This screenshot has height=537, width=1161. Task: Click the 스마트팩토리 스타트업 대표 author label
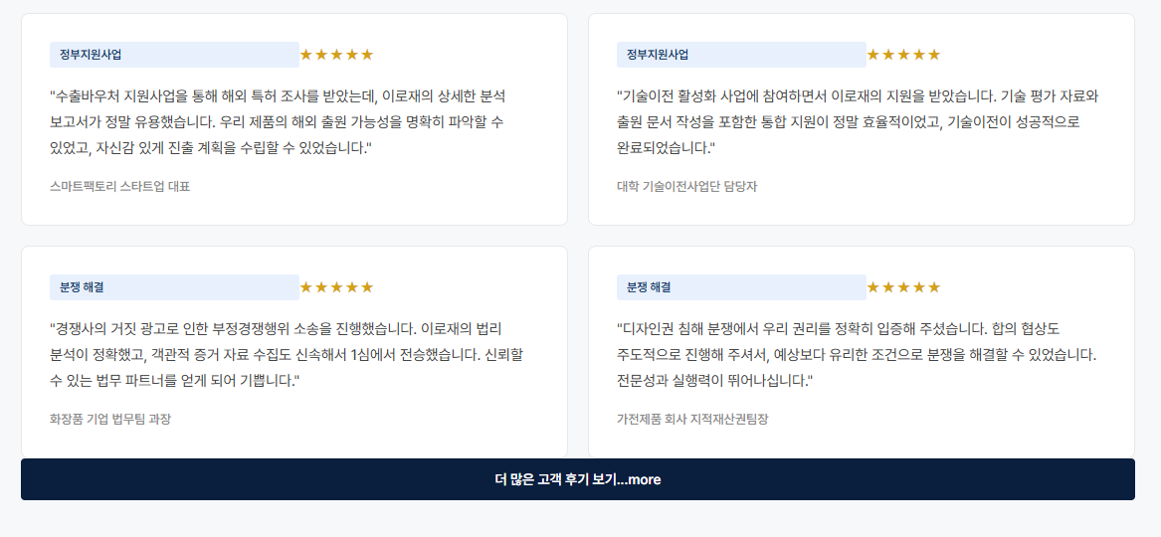(x=119, y=186)
